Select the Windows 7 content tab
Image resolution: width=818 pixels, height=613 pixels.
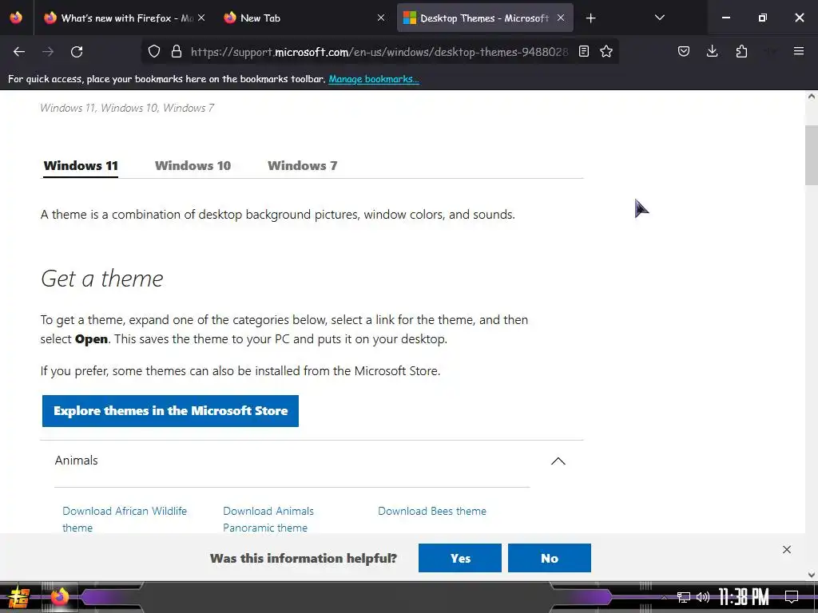click(x=303, y=166)
